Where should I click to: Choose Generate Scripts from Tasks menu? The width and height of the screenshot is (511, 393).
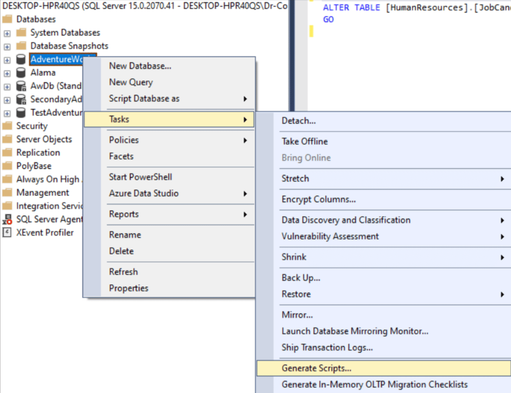click(x=316, y=368)
